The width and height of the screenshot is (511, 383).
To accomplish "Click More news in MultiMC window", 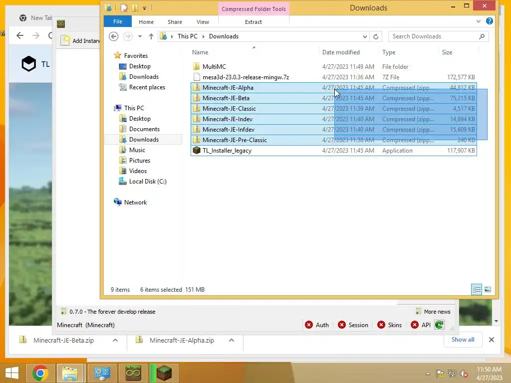I will (433, 312).
